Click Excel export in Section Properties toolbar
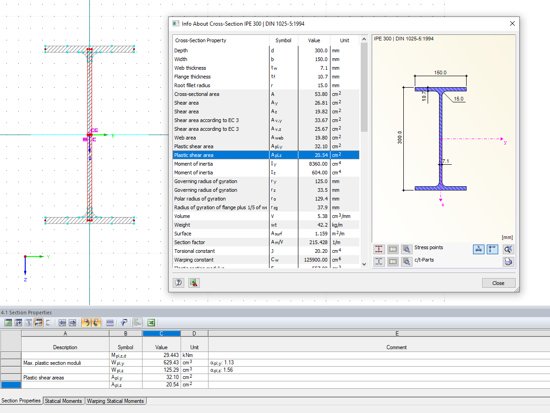This screenshot has width=550, height=413. 151,323
